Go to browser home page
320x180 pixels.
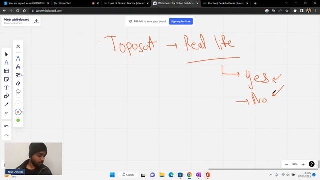pos(24,11)
